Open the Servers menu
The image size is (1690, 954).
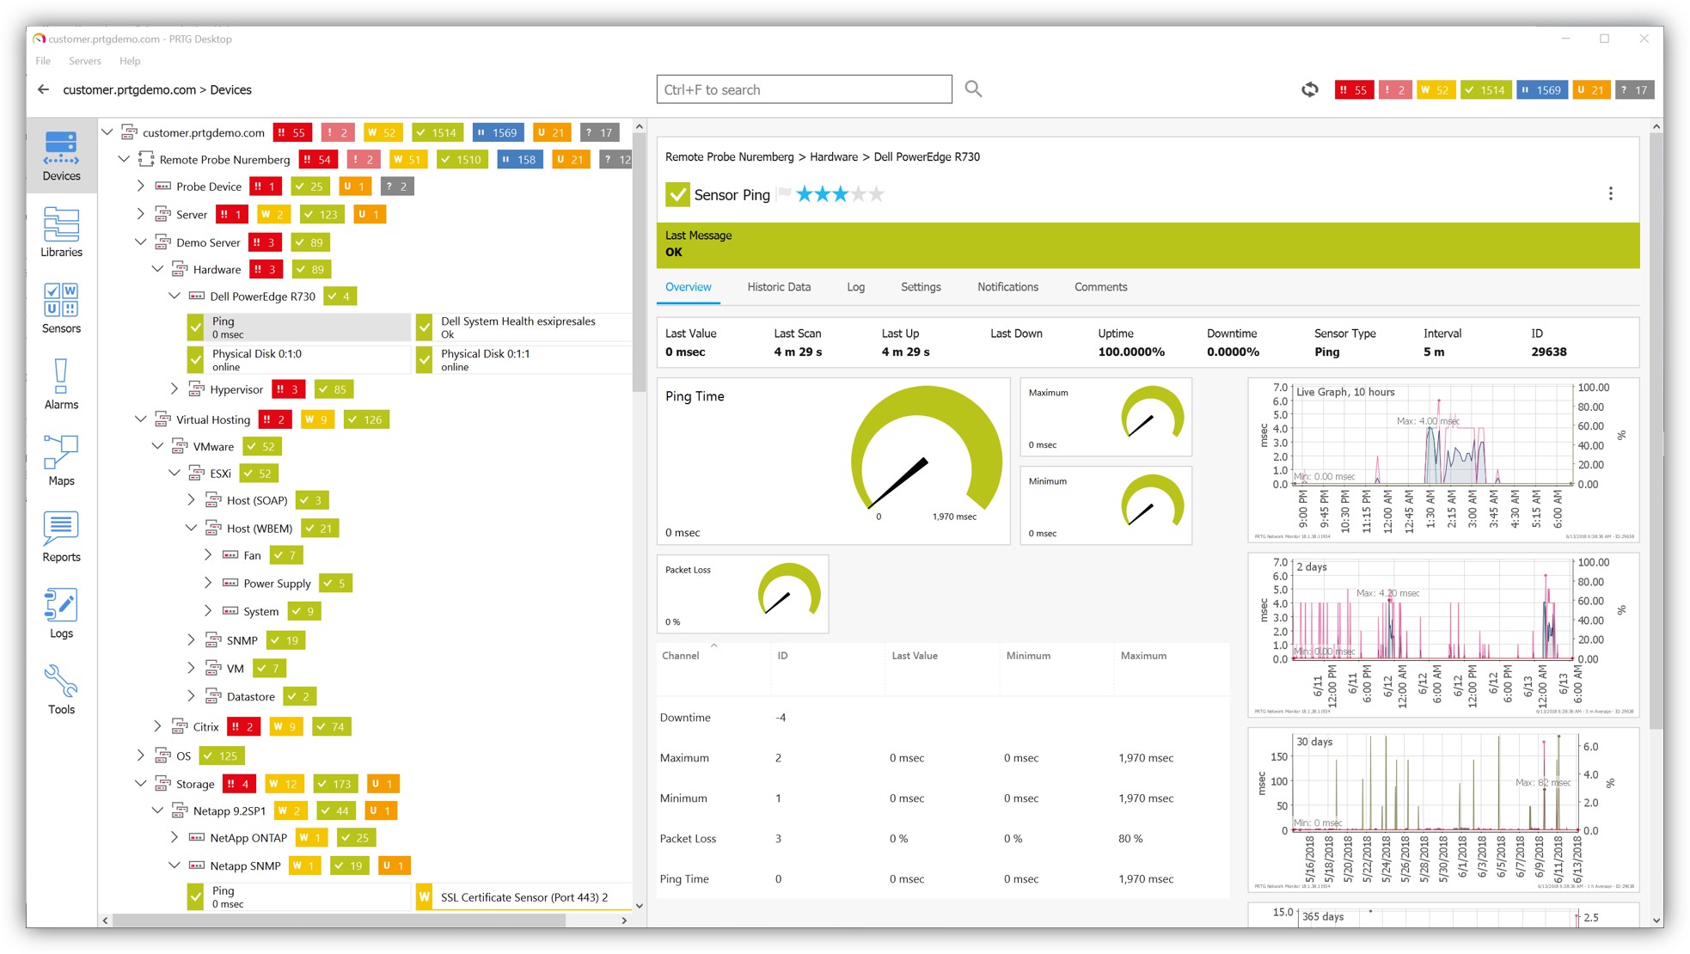(x=84, y=61)
